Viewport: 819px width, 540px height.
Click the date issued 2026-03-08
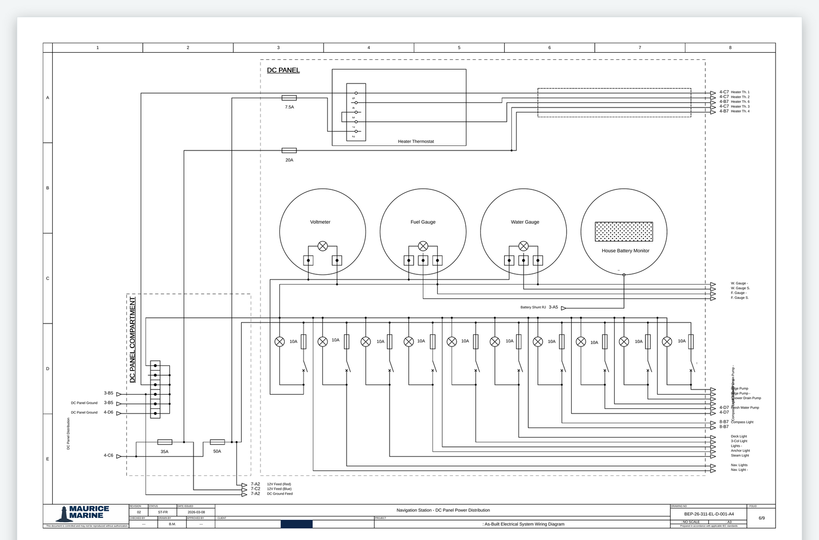tap(196, 512)
